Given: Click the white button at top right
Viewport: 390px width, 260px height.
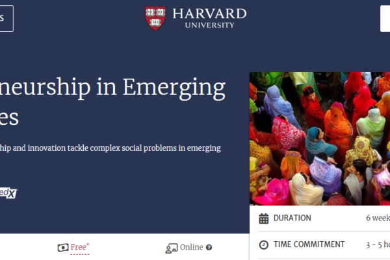Looking at the screenshot, I should tap(385, 18).
